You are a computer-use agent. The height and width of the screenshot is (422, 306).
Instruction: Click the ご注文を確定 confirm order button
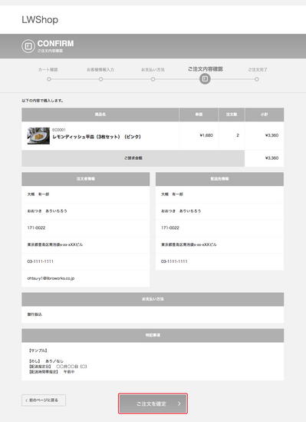click(x=153, y=404)
